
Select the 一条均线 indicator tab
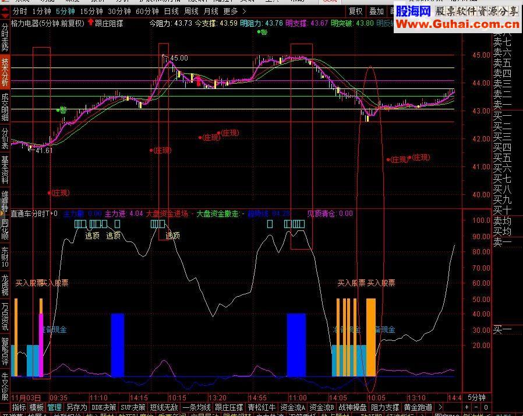click(196, 407)
